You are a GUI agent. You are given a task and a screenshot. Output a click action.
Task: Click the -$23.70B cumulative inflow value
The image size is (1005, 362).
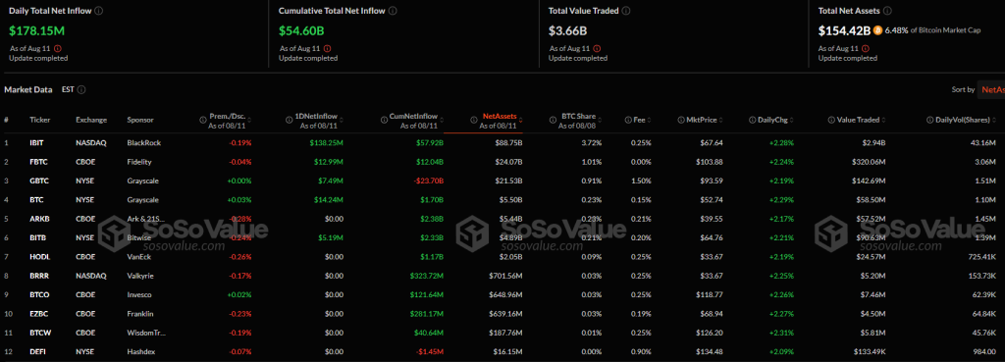point(428,181)
